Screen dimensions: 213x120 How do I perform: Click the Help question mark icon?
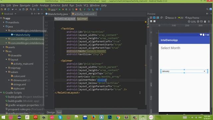pos(101,10)
